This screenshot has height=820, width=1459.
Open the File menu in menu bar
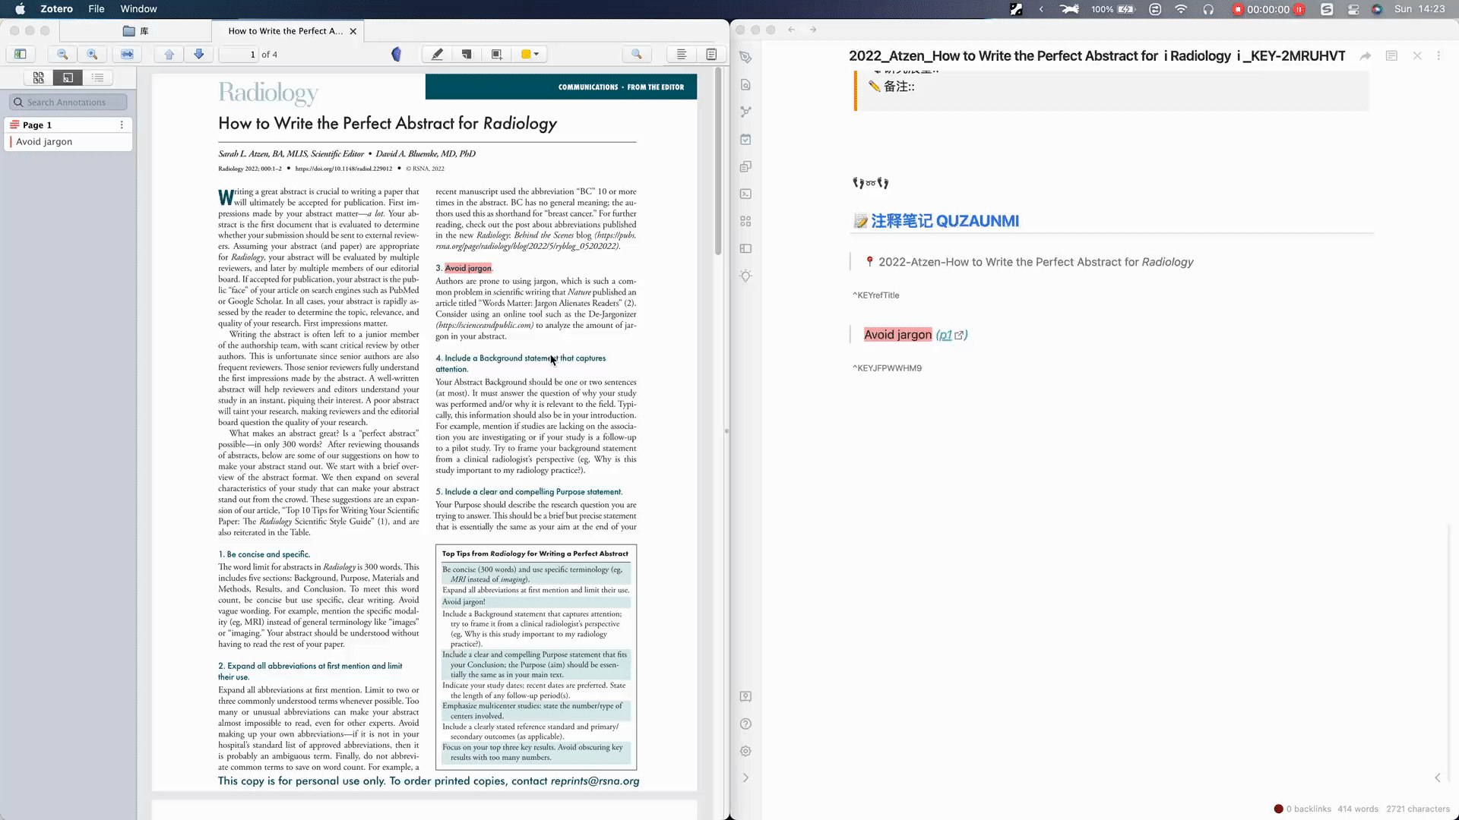pos(95,9)
